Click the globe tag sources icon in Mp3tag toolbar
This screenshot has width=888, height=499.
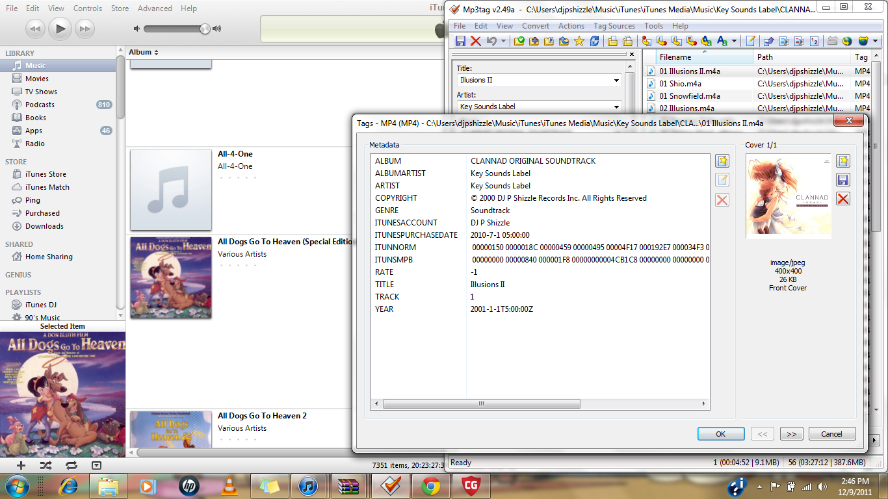(847, 41)
